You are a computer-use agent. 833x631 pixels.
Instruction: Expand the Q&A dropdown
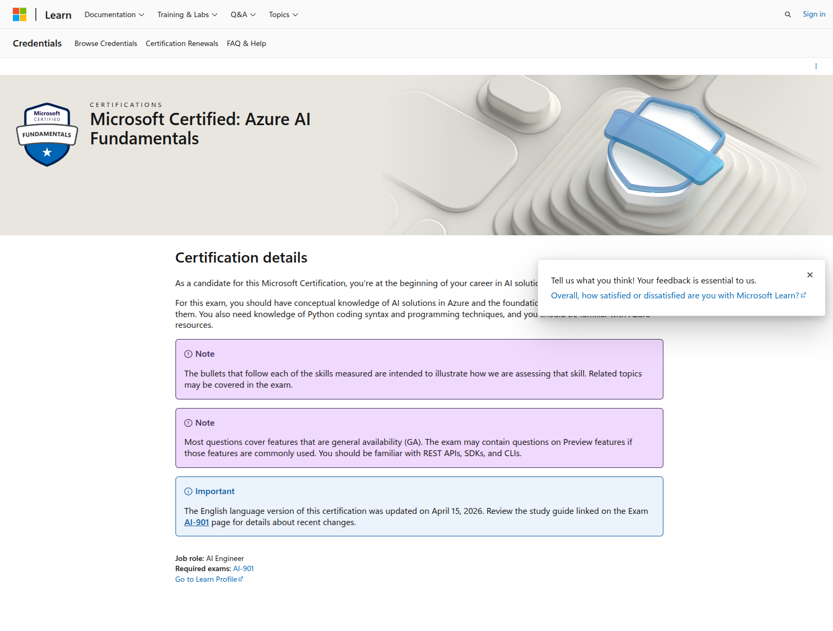point(243,14)
